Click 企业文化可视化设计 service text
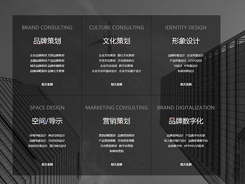Image resolution: width=245 pixels, height=184 pixels. [105, 71]
